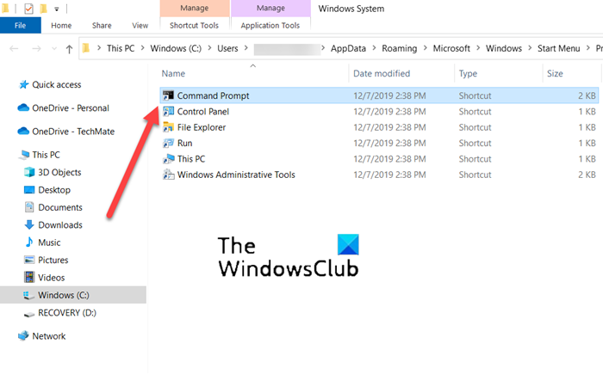
Task: Select the Quick access label in navigation pane
Action: (57, 84)
